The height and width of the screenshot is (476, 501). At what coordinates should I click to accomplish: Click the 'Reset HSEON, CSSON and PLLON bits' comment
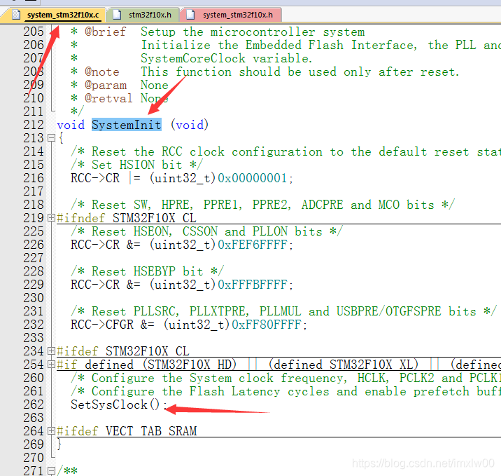click(x=206, y=231)
